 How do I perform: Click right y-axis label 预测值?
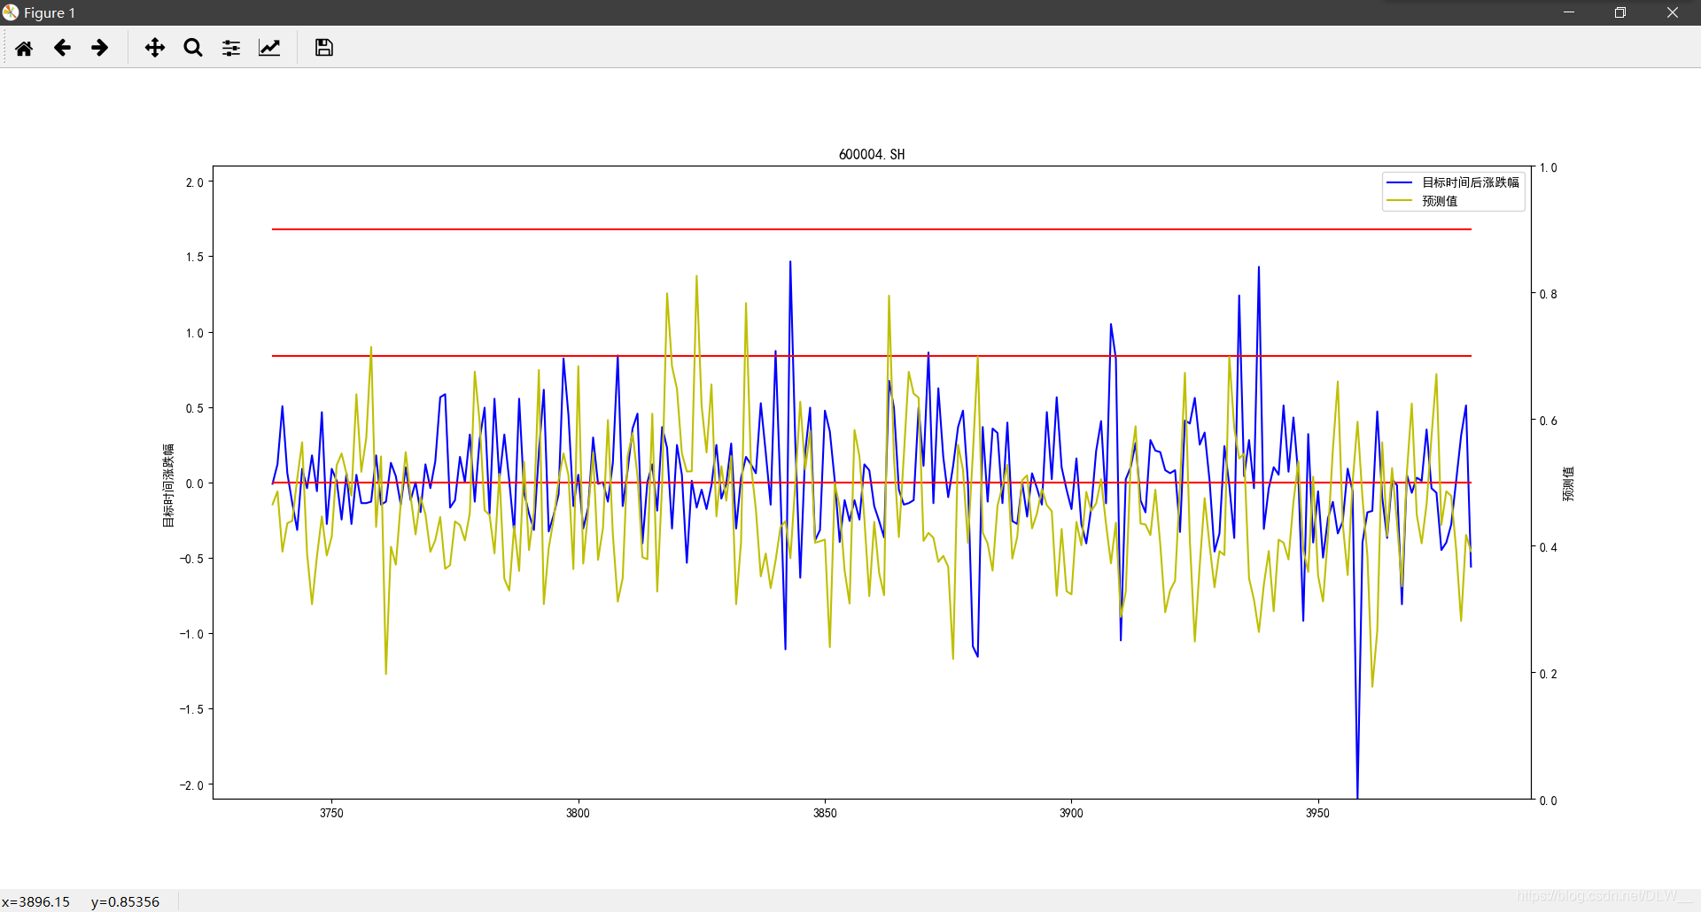coord(1568,484)
